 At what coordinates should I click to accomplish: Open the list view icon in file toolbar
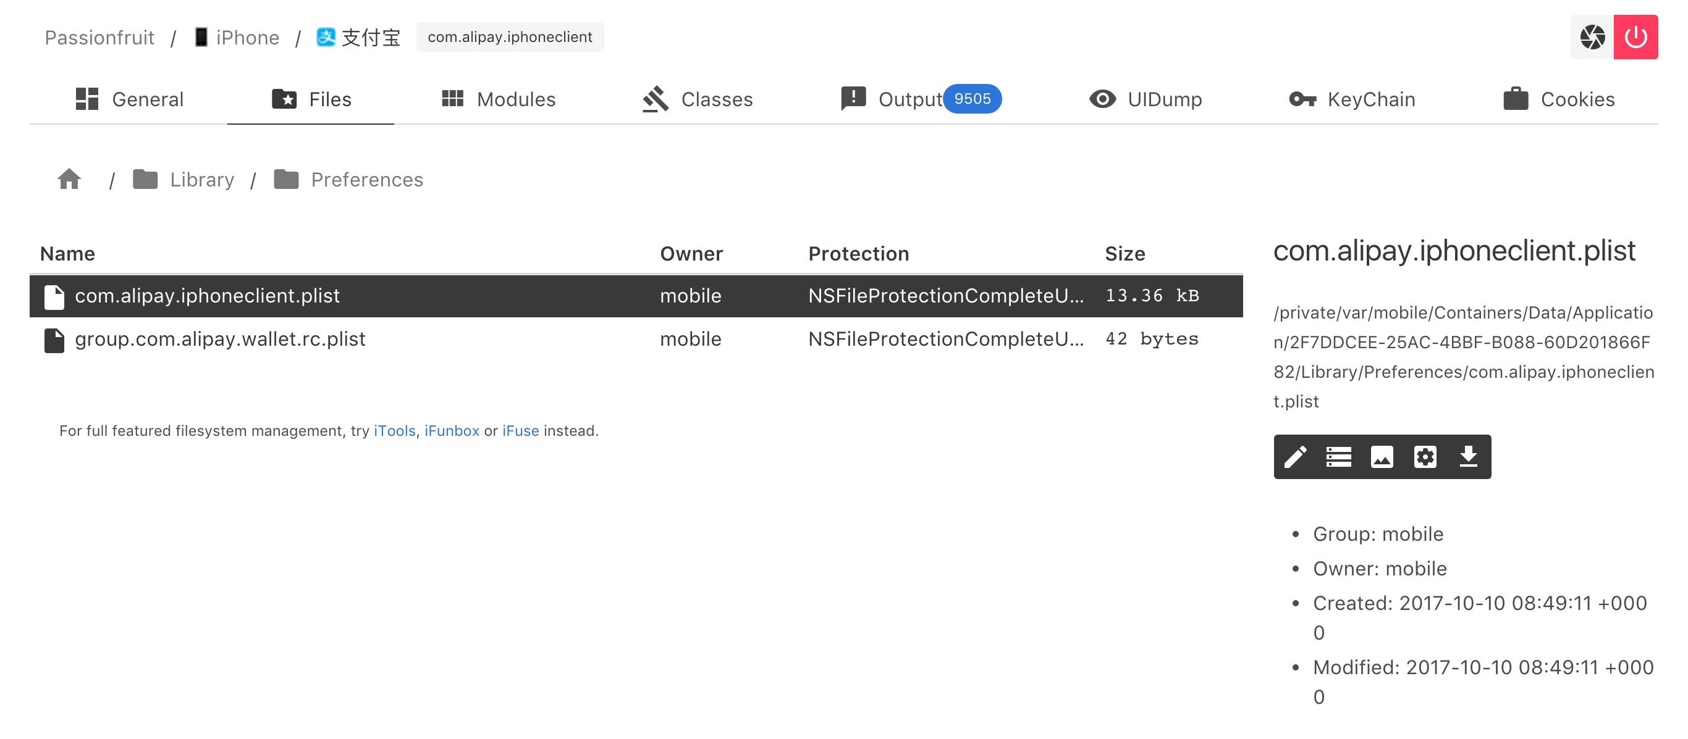click(x=1338, y=457)
